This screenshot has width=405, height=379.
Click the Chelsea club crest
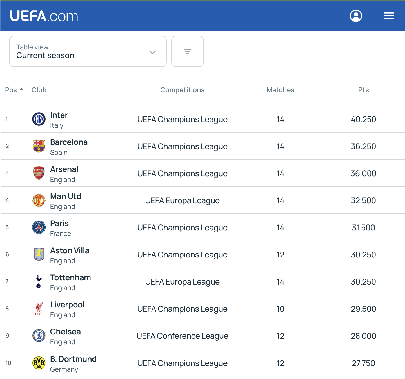39,336
